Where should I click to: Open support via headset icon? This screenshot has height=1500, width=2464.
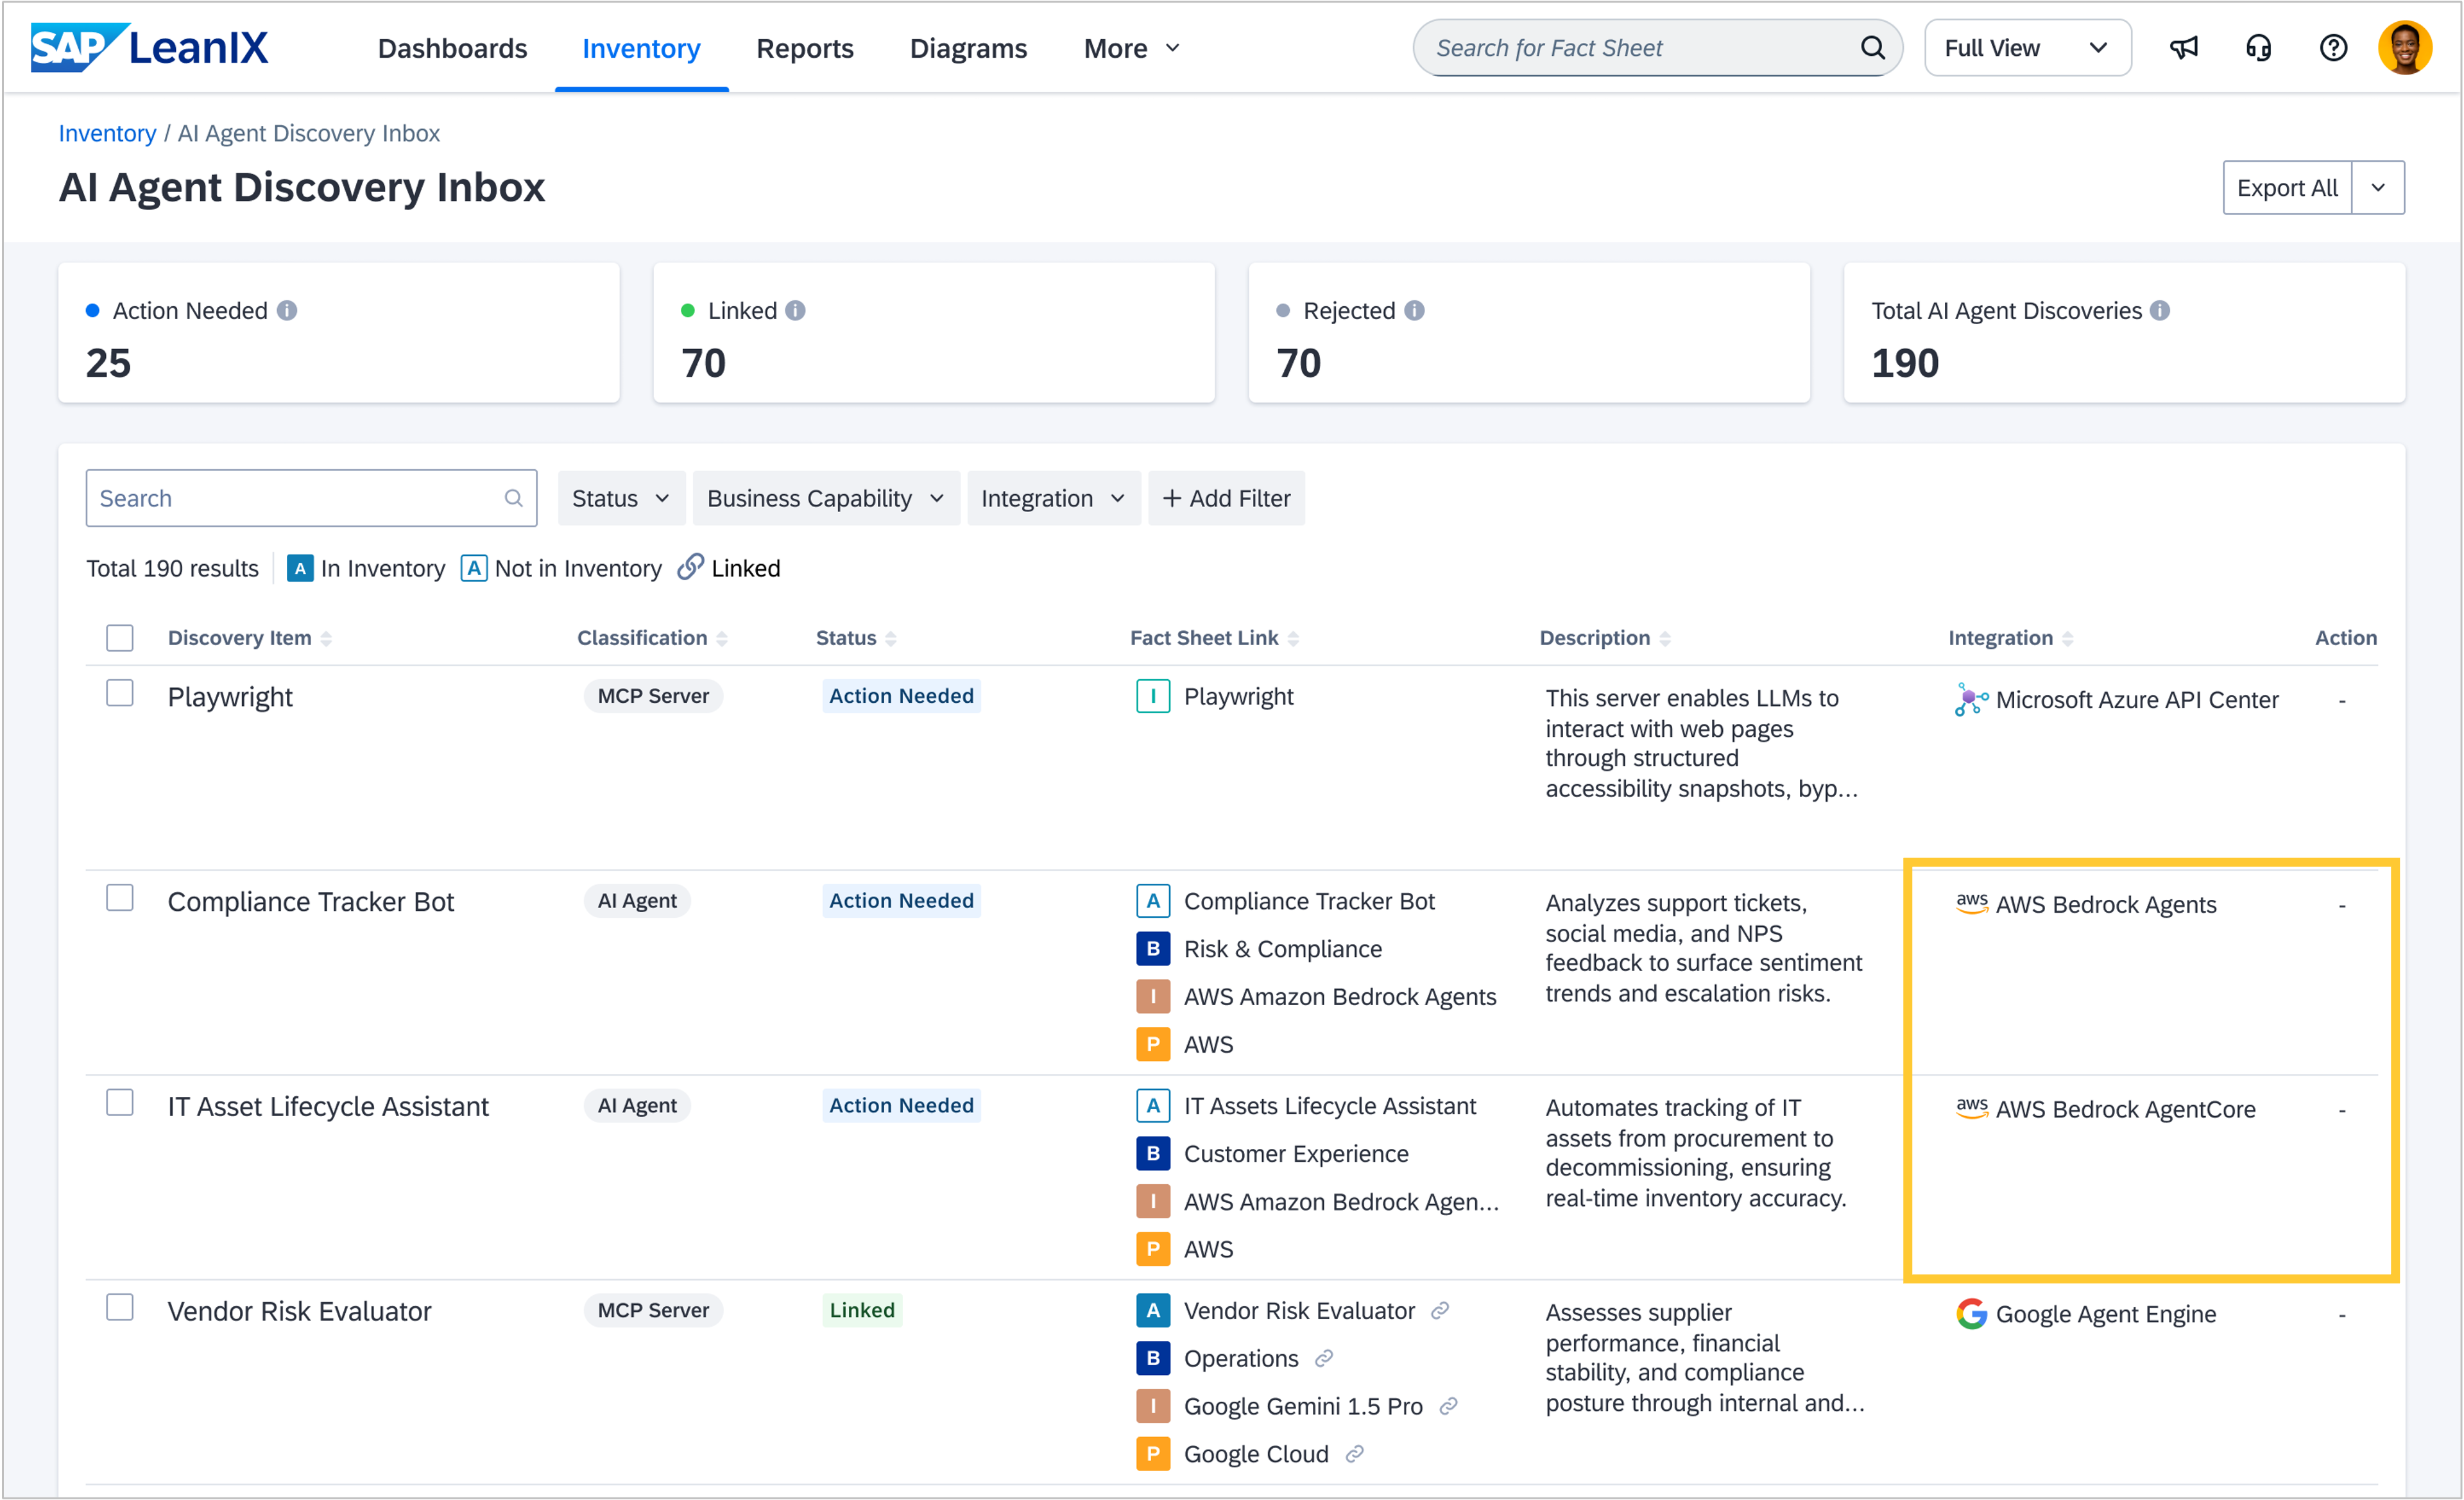coord(2258,48)
